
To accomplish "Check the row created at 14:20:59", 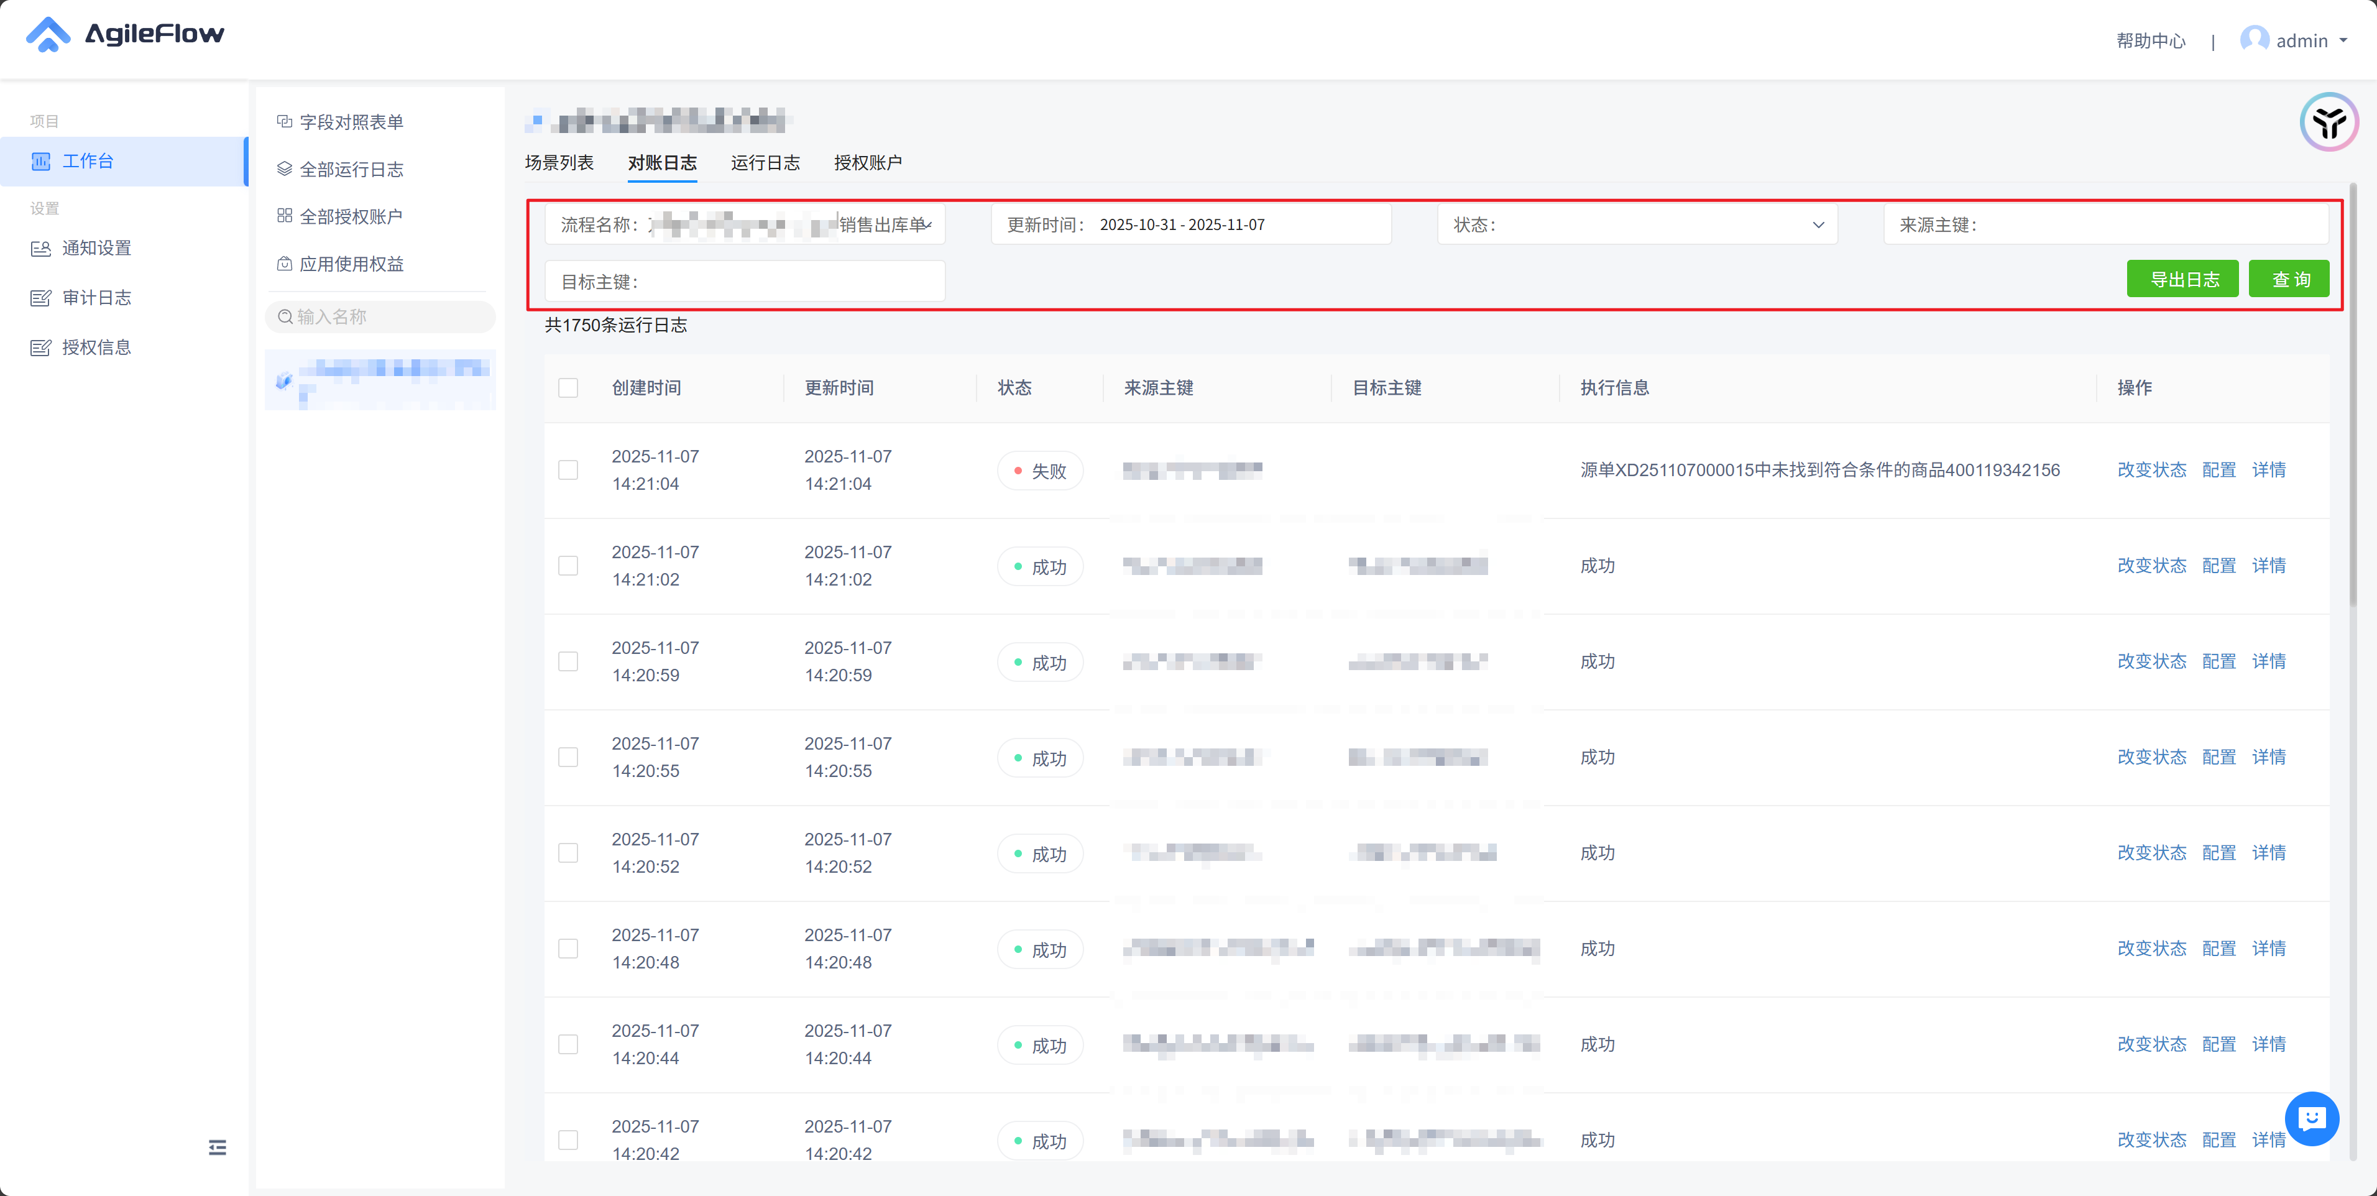I will point(568,661).
